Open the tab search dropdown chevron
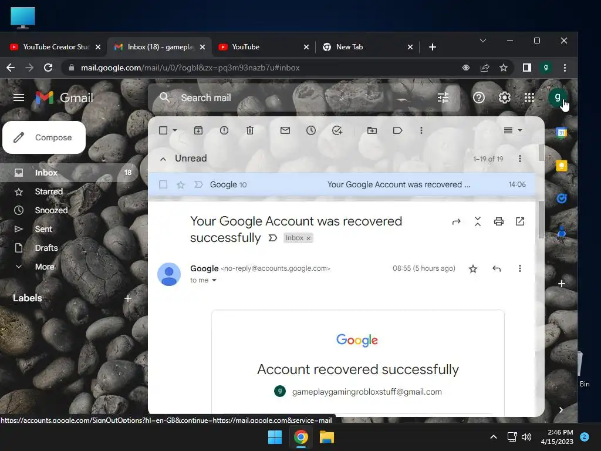Viewport: 601px width, 451px height. 483,41
